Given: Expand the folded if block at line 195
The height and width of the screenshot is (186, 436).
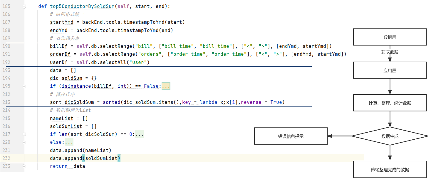Looking at the screenshot, I should 24,86.
